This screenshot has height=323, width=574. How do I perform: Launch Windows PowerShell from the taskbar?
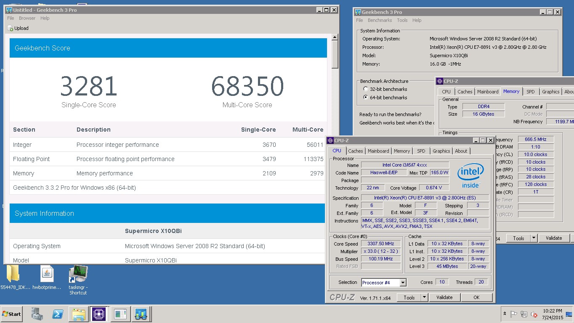coord(58,314)
